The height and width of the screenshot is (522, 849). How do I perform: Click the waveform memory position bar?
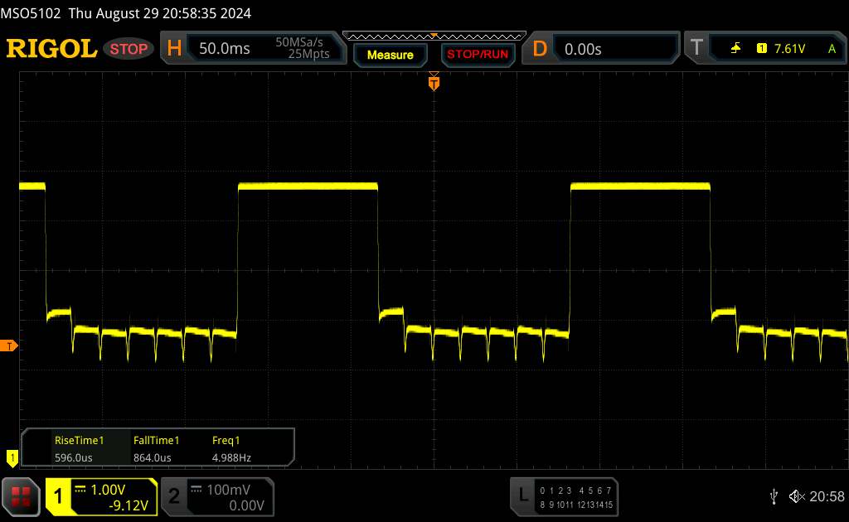pos(434,36)
